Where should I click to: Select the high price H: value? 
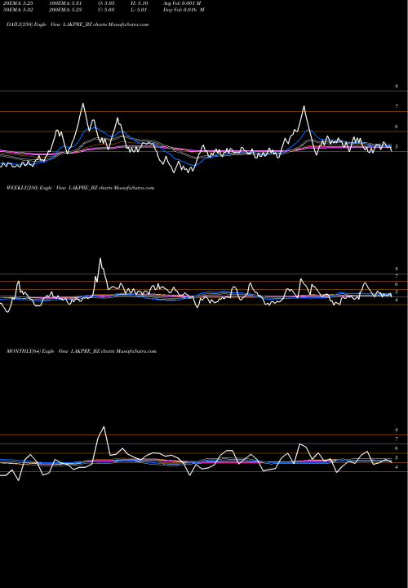tap(139, 3)
